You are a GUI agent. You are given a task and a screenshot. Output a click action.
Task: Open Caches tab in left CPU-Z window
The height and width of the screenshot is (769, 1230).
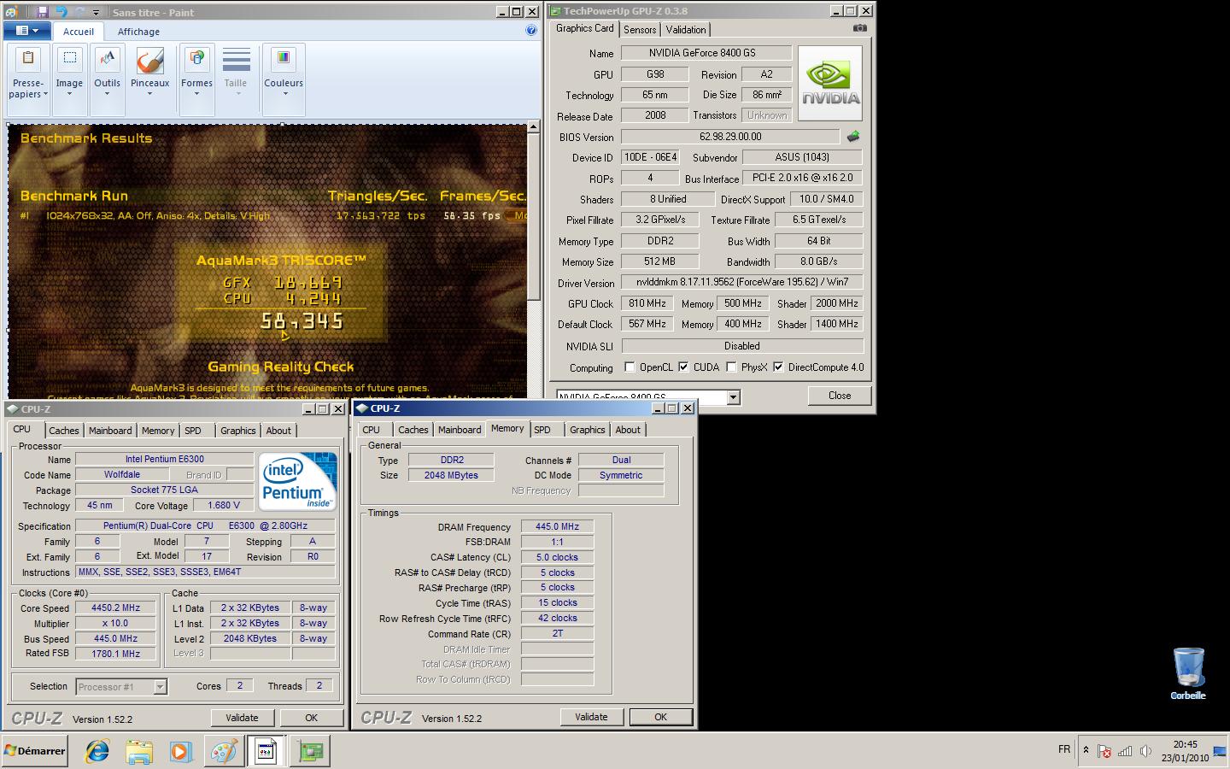point(63,431)
